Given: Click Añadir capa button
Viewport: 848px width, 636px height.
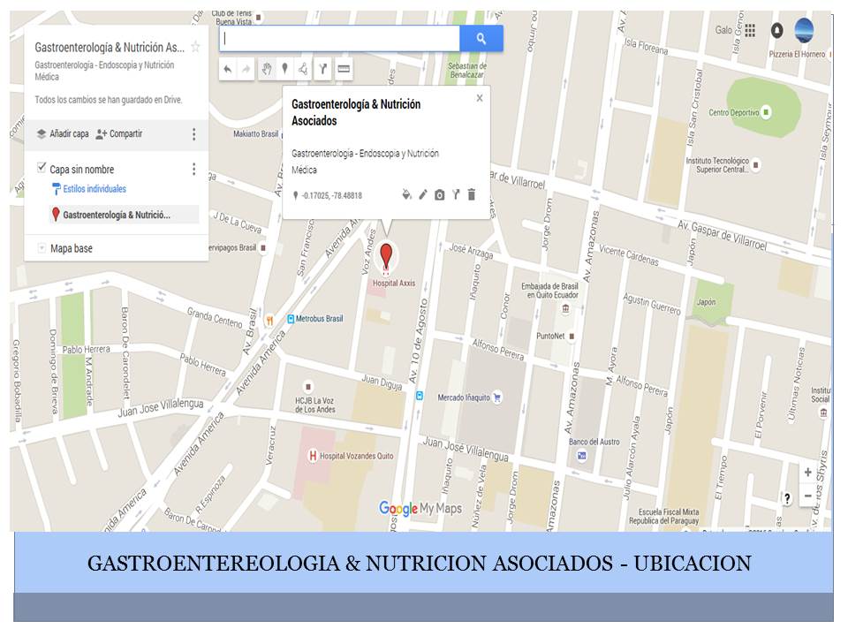Looking at the screenshot, I should pyautogui.click(x=63, y=133).
